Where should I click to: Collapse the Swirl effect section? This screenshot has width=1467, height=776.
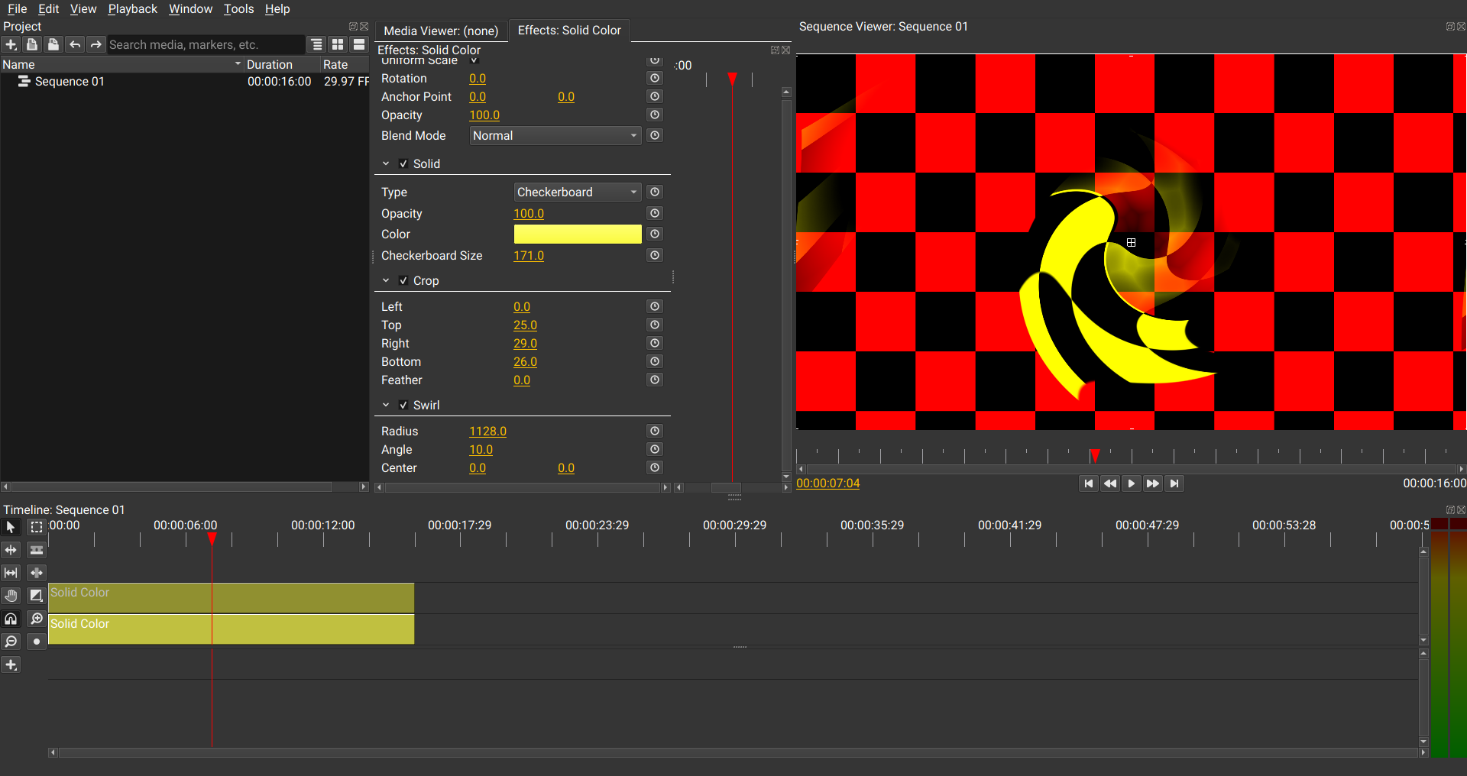386,405
